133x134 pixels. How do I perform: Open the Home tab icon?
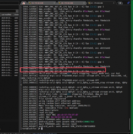24,3
